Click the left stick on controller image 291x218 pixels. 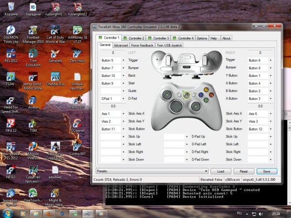[167, 95]
